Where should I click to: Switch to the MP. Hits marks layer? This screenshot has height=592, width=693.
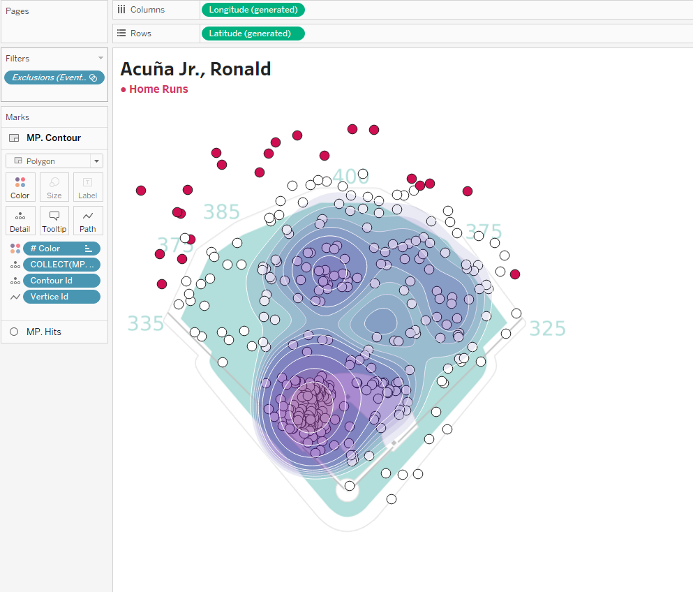click(43, 332)
